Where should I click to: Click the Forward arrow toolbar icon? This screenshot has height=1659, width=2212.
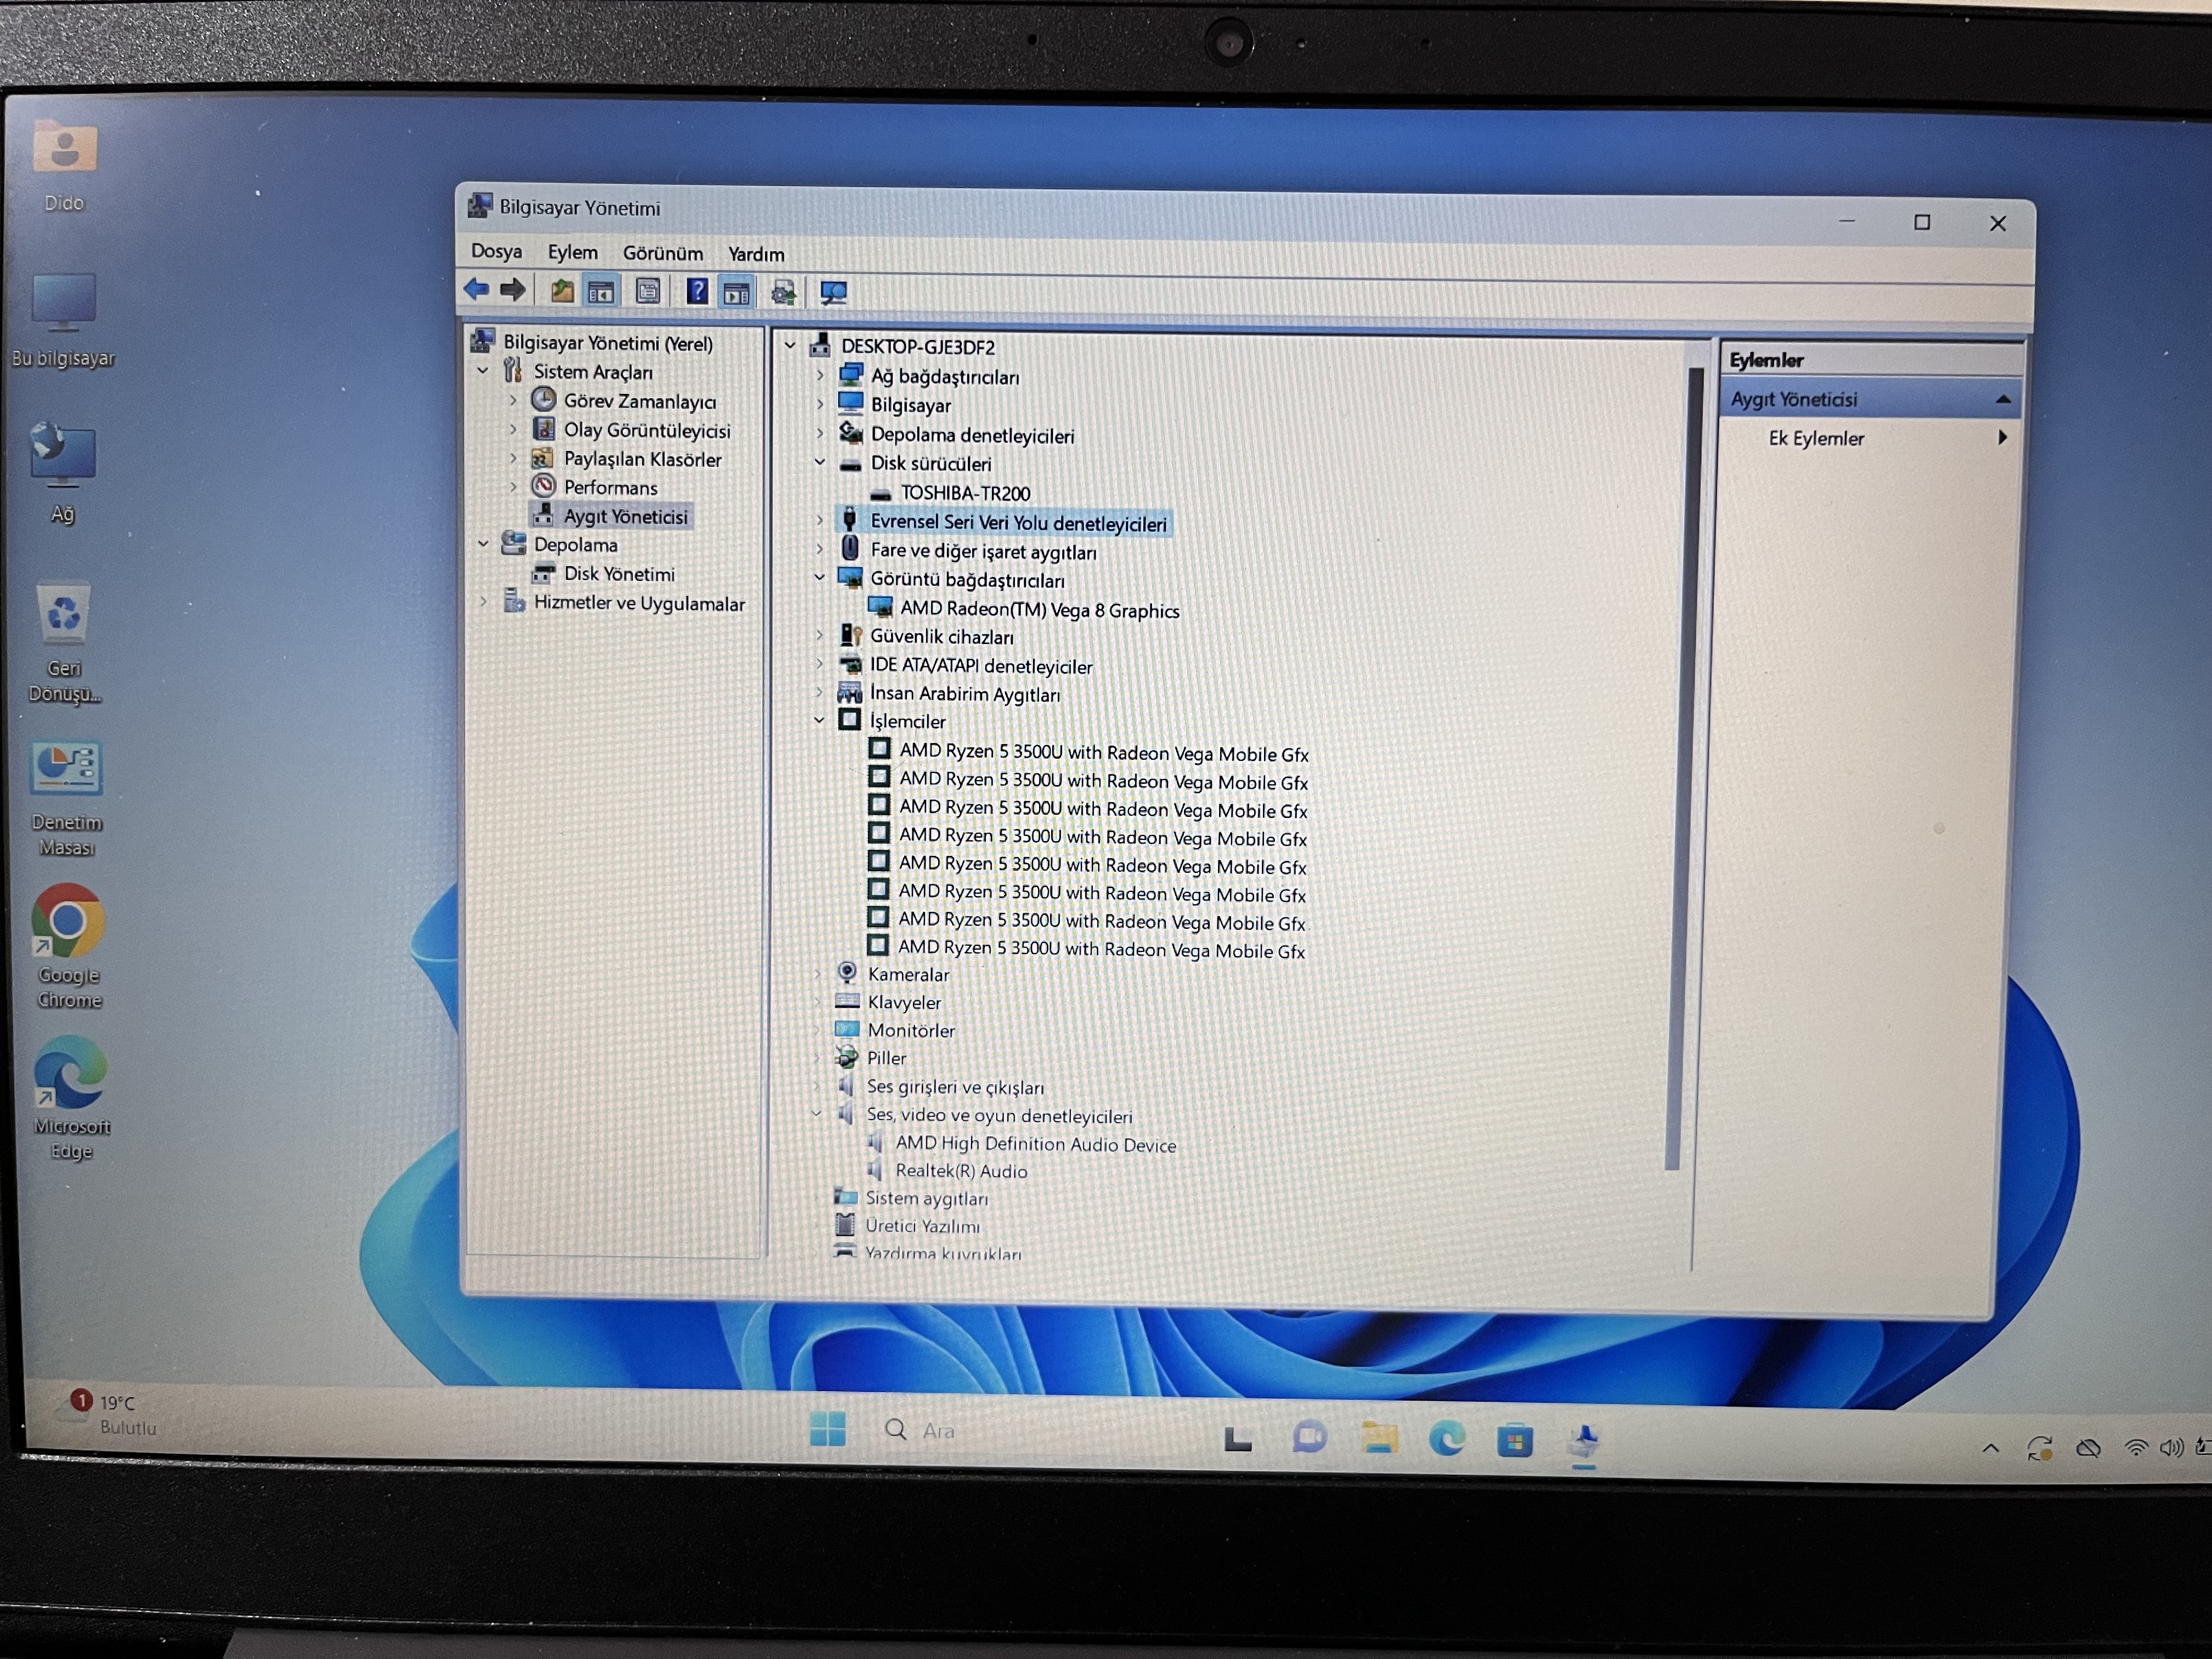(x=513, y=290)
